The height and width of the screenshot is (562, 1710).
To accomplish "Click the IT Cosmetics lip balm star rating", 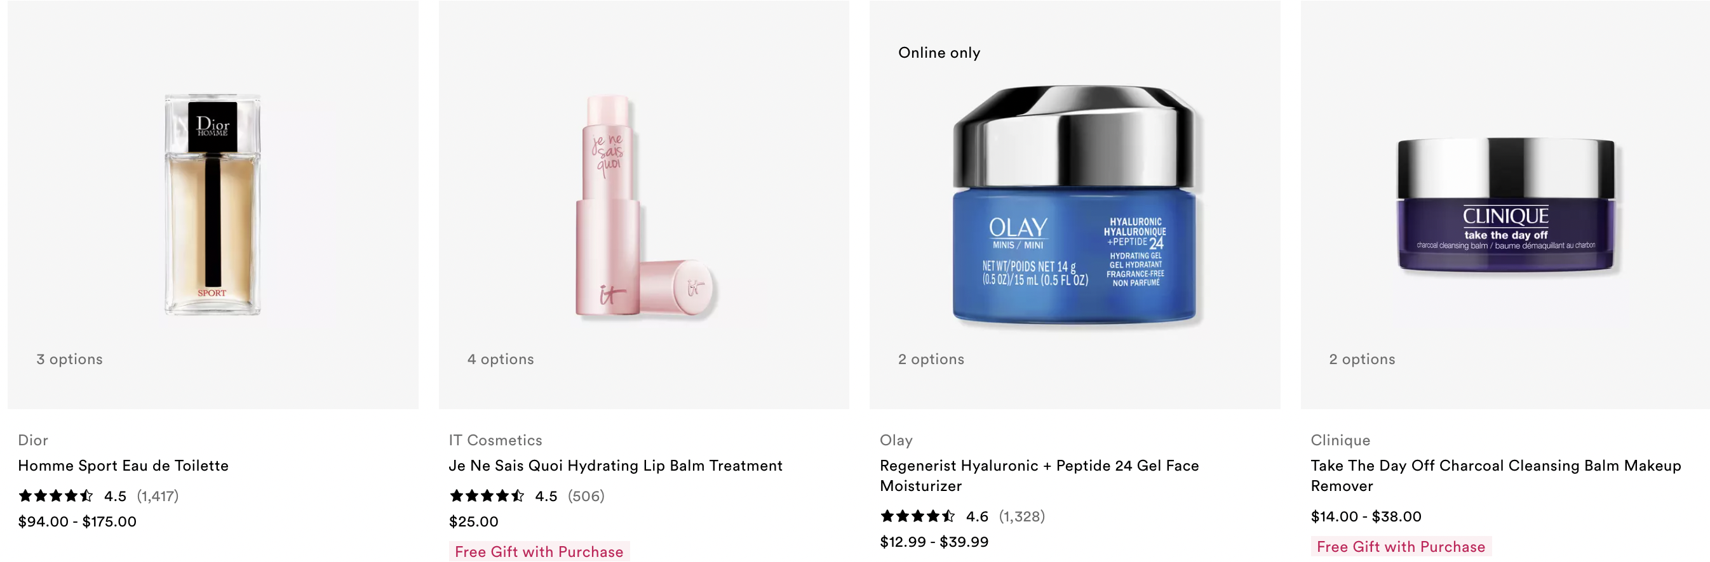I will (x=487, y=495).
